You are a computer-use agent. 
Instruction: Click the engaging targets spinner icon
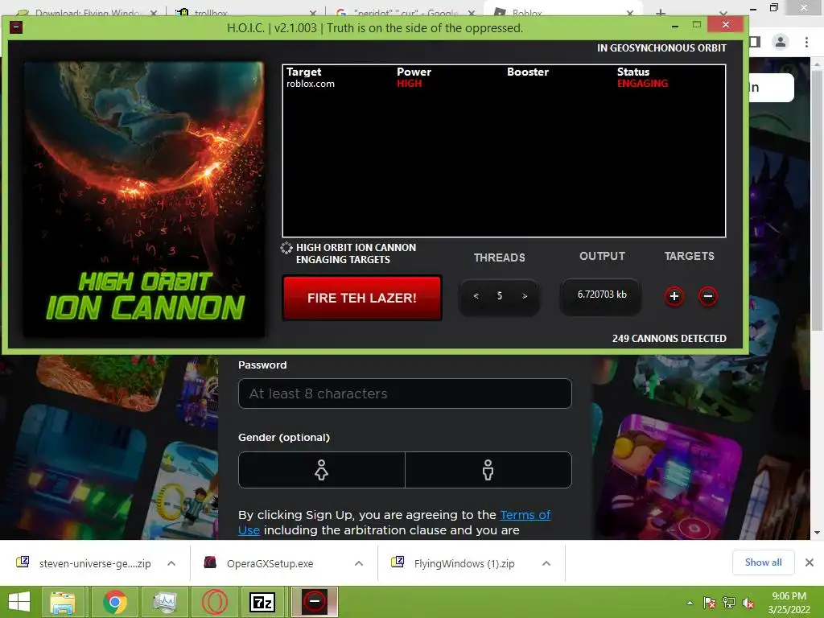(286, 248)
